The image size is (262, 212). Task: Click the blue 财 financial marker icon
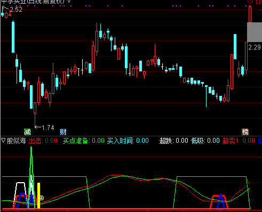pyautogui.click(x=63, y=132)
